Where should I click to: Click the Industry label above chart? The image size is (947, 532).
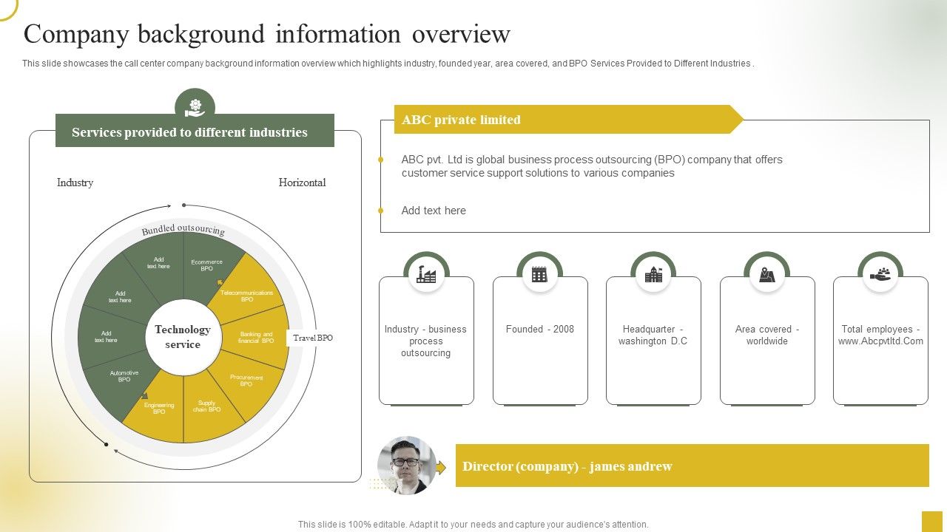75,183
